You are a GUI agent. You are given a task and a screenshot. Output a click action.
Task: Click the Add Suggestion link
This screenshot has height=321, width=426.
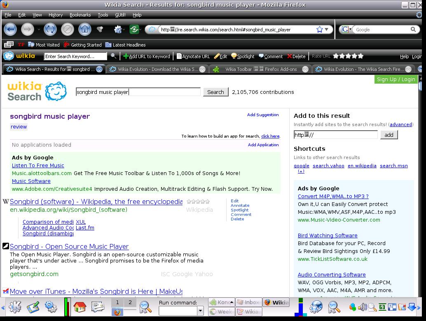click(263, 115)
